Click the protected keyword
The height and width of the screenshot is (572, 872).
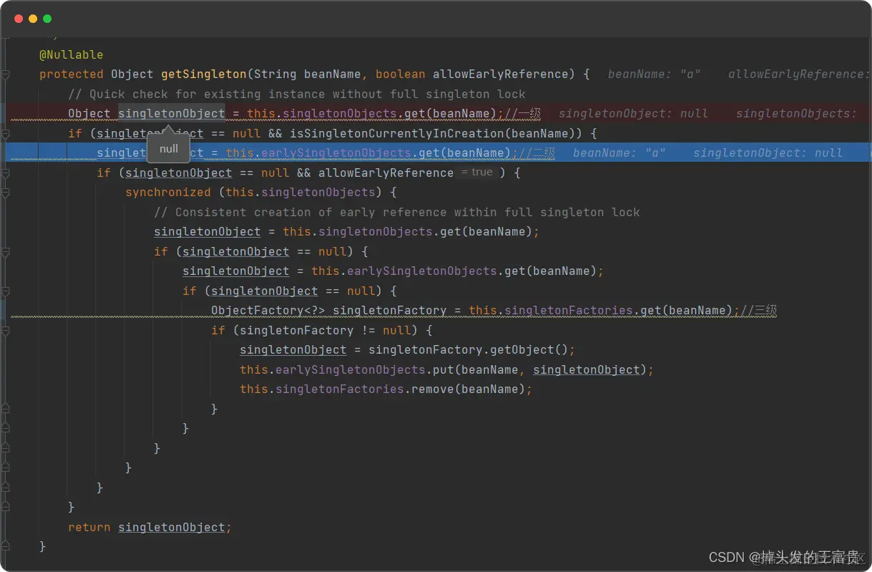pos(72,74)
